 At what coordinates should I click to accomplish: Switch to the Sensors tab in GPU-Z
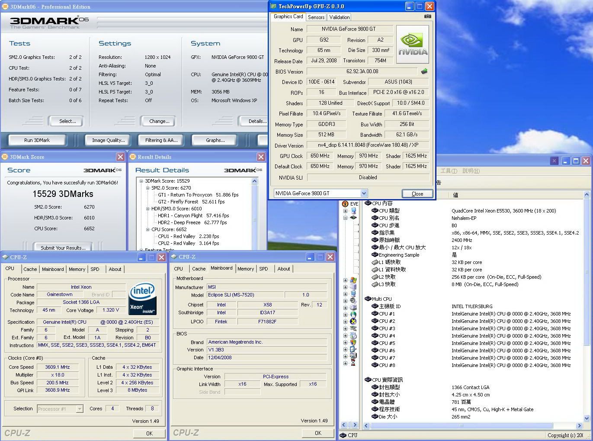click(316, 17)
